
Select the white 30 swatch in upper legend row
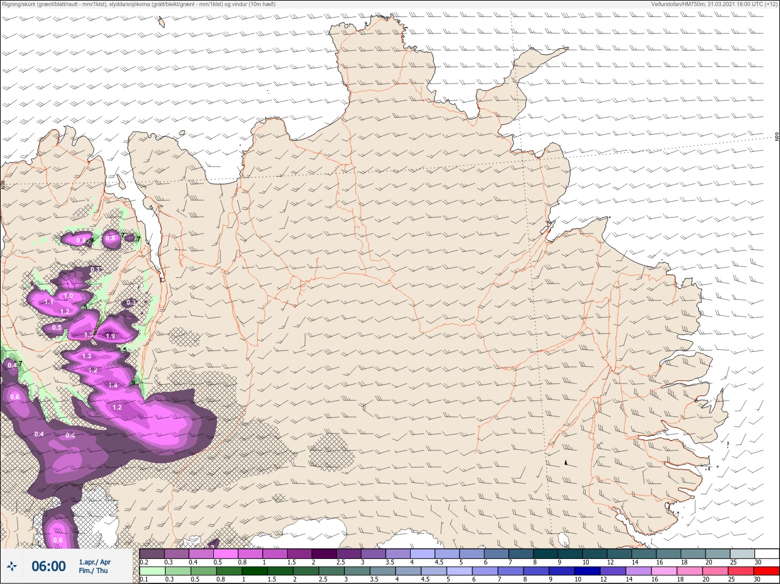(767, 554)
